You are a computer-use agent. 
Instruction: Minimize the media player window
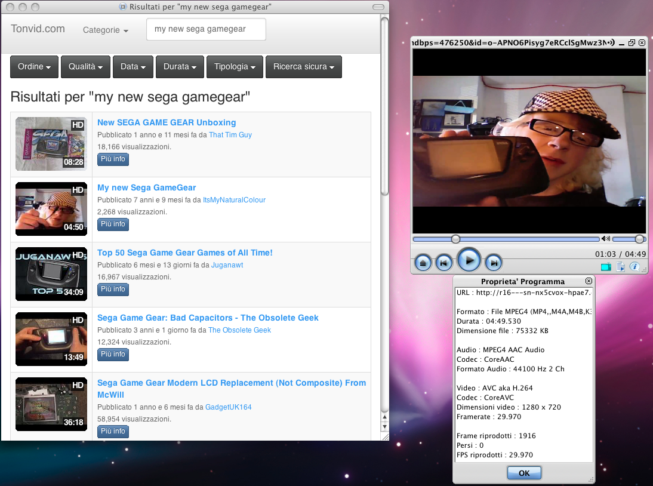pyautogui.click(x=621, y=43)
